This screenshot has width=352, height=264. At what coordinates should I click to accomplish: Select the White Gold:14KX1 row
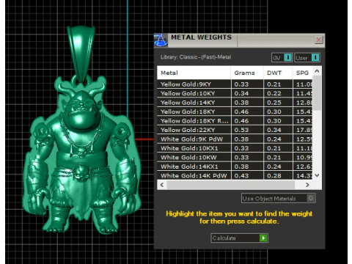(x=235, y=166)
